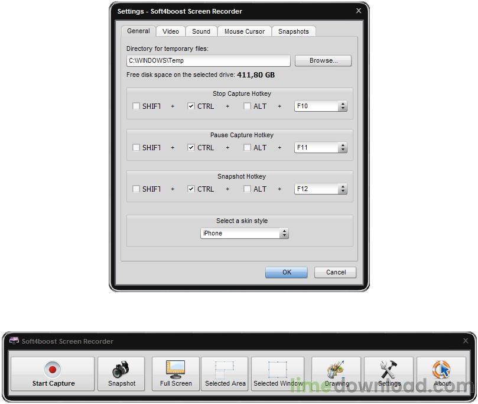The height and width of the screenshot is (404, 478).
Task: Pick the Selected Window capture icon
Action: 278,368
